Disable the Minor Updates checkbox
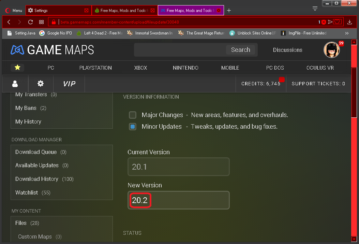Screen dimensions: 359x244 [x=133, y=127]
